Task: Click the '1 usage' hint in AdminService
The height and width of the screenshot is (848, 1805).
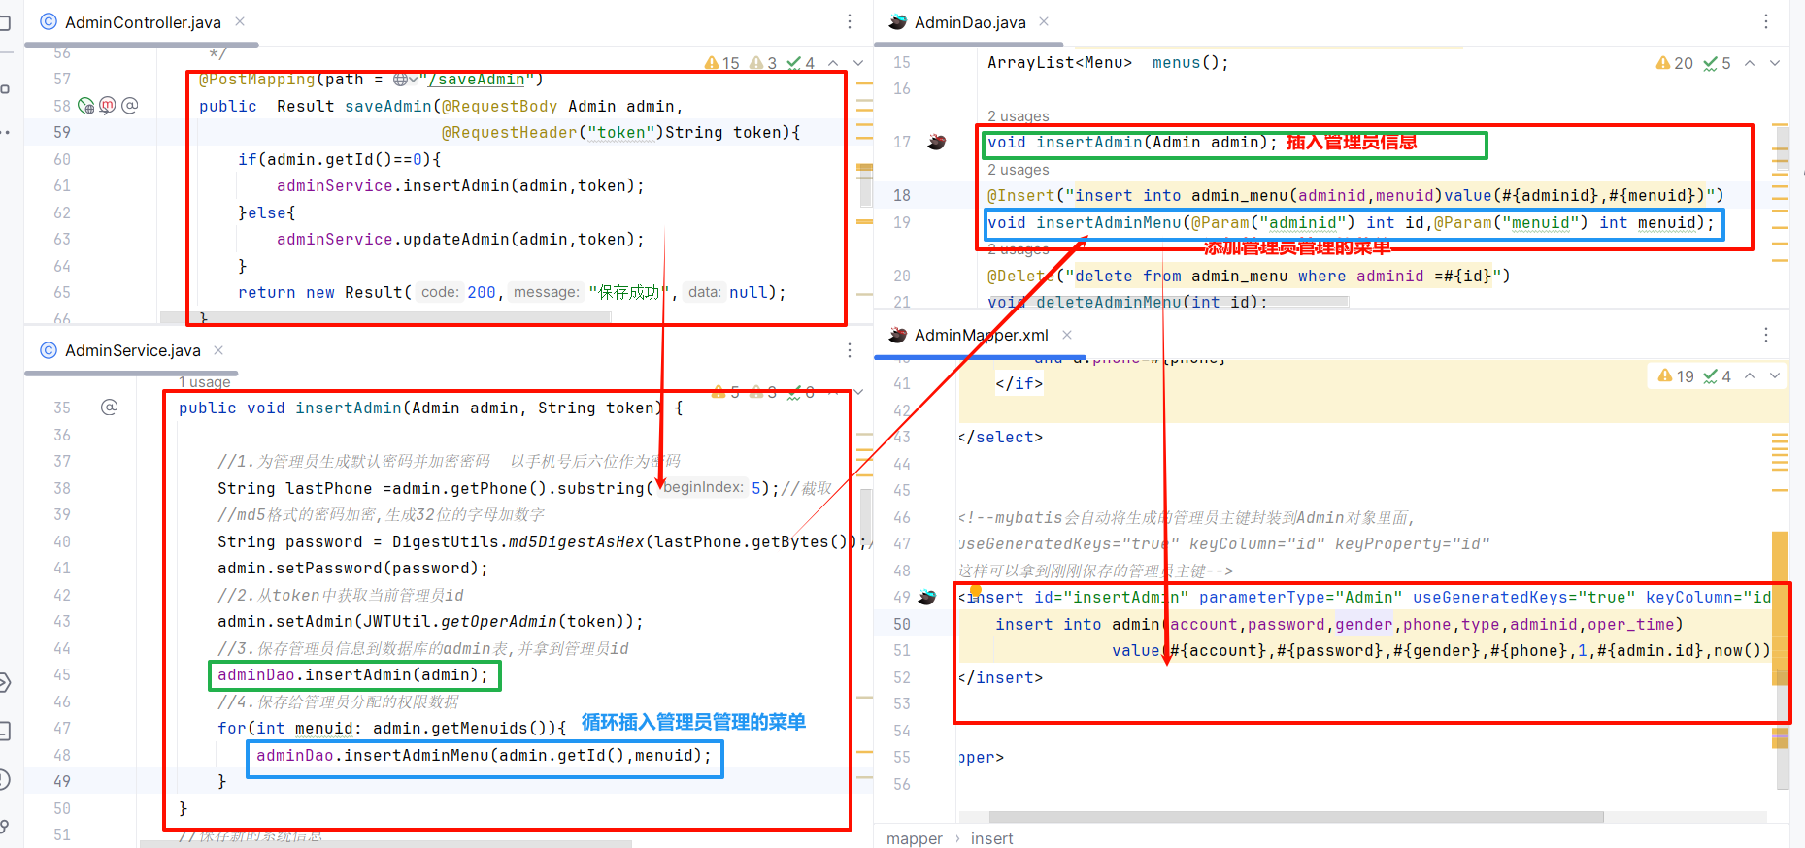Action: (x=204, y=382)
